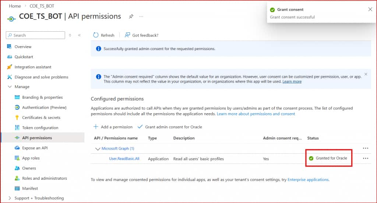Expand Support + Troubleshooting section

point(10,198)
